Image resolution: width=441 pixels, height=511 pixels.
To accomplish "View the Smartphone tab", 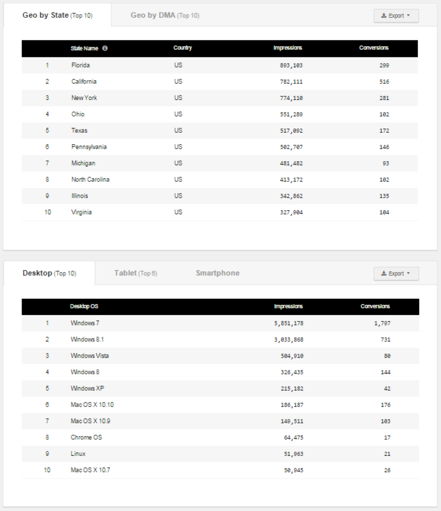I will [217, 273].
